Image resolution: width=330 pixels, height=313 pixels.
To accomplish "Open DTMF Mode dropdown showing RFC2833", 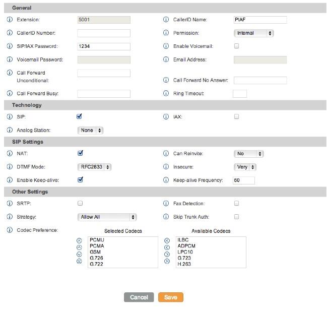I will [94, 167].
